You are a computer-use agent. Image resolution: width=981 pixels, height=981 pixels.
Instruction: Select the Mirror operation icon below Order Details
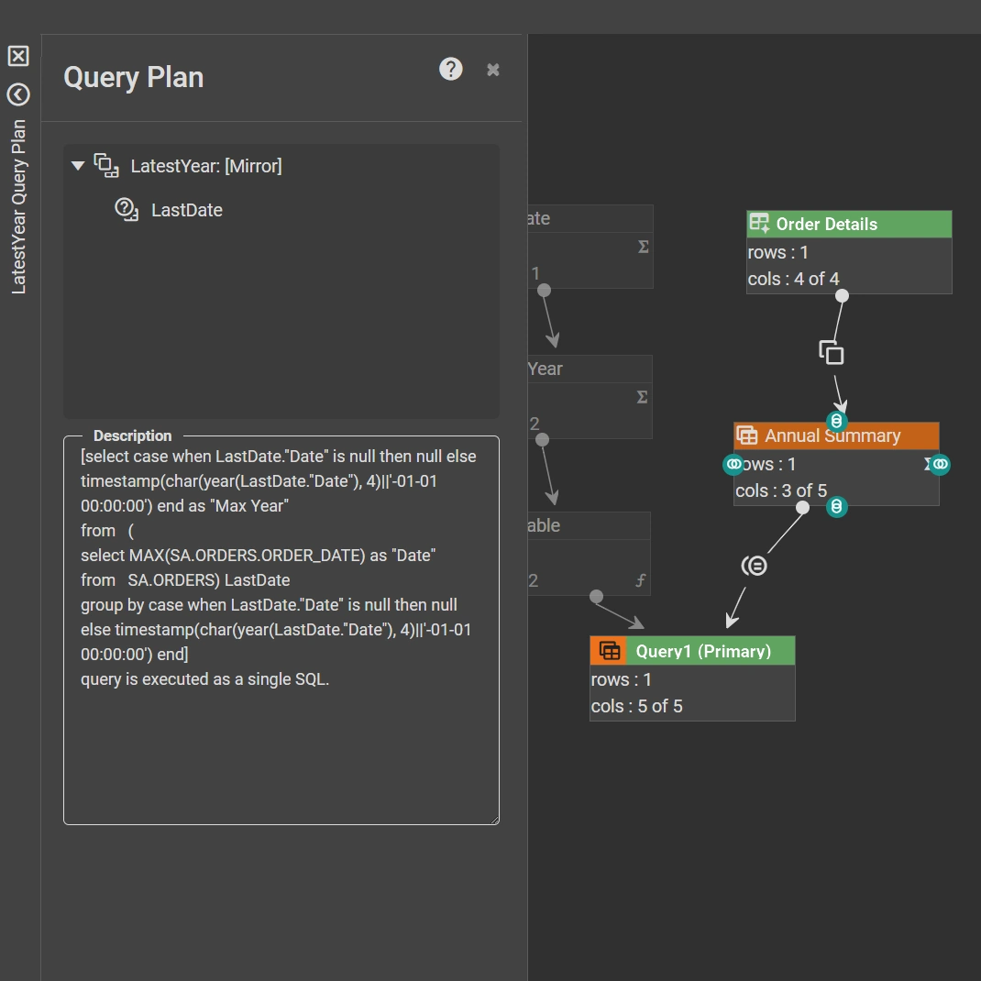tap(832, 351)
